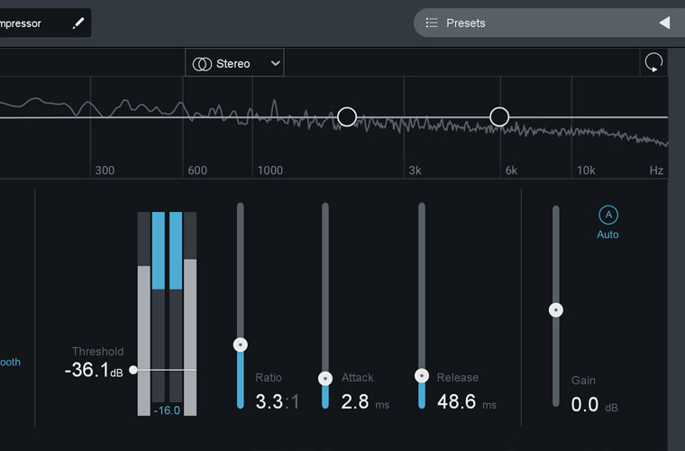
Task: Click the circular reset arrow icon
Action: tap(653, 63)
